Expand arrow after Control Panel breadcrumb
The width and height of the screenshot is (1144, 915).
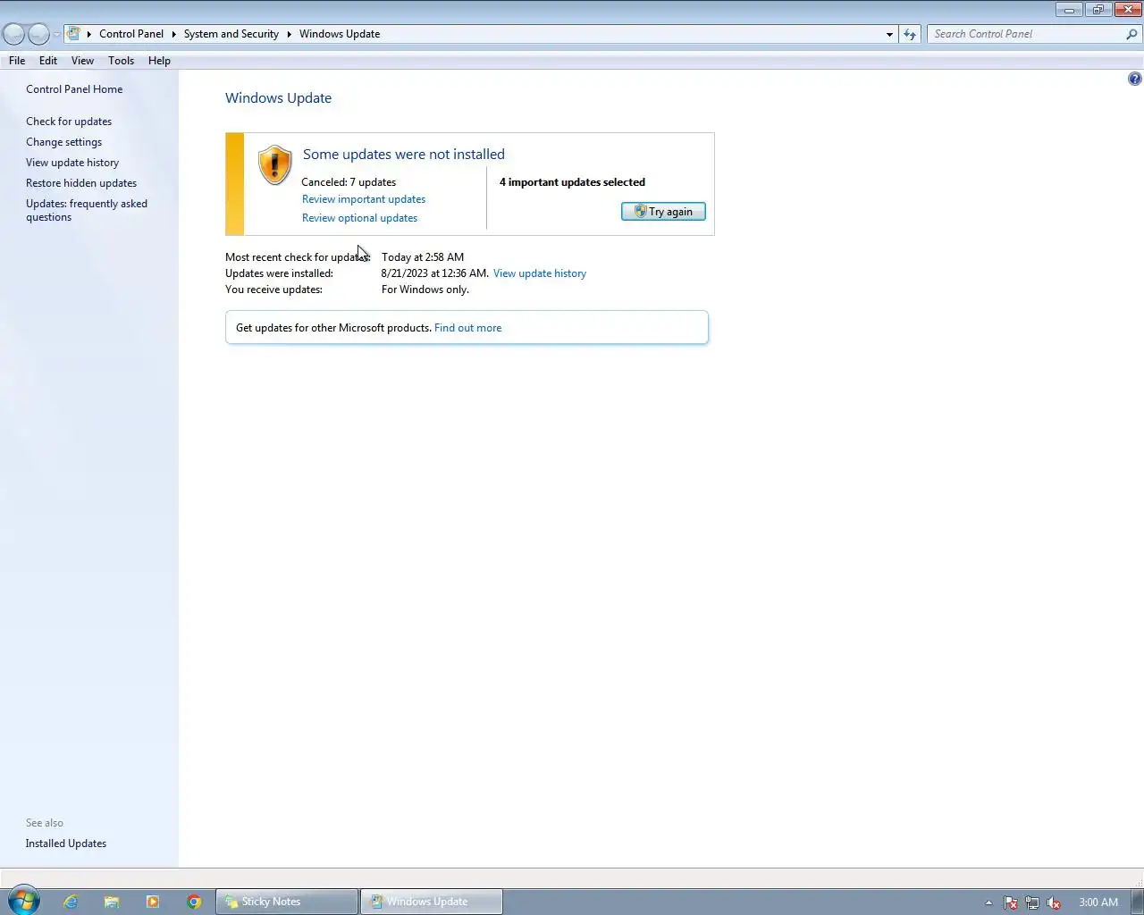pyautogui.click(x=173, y=34)
